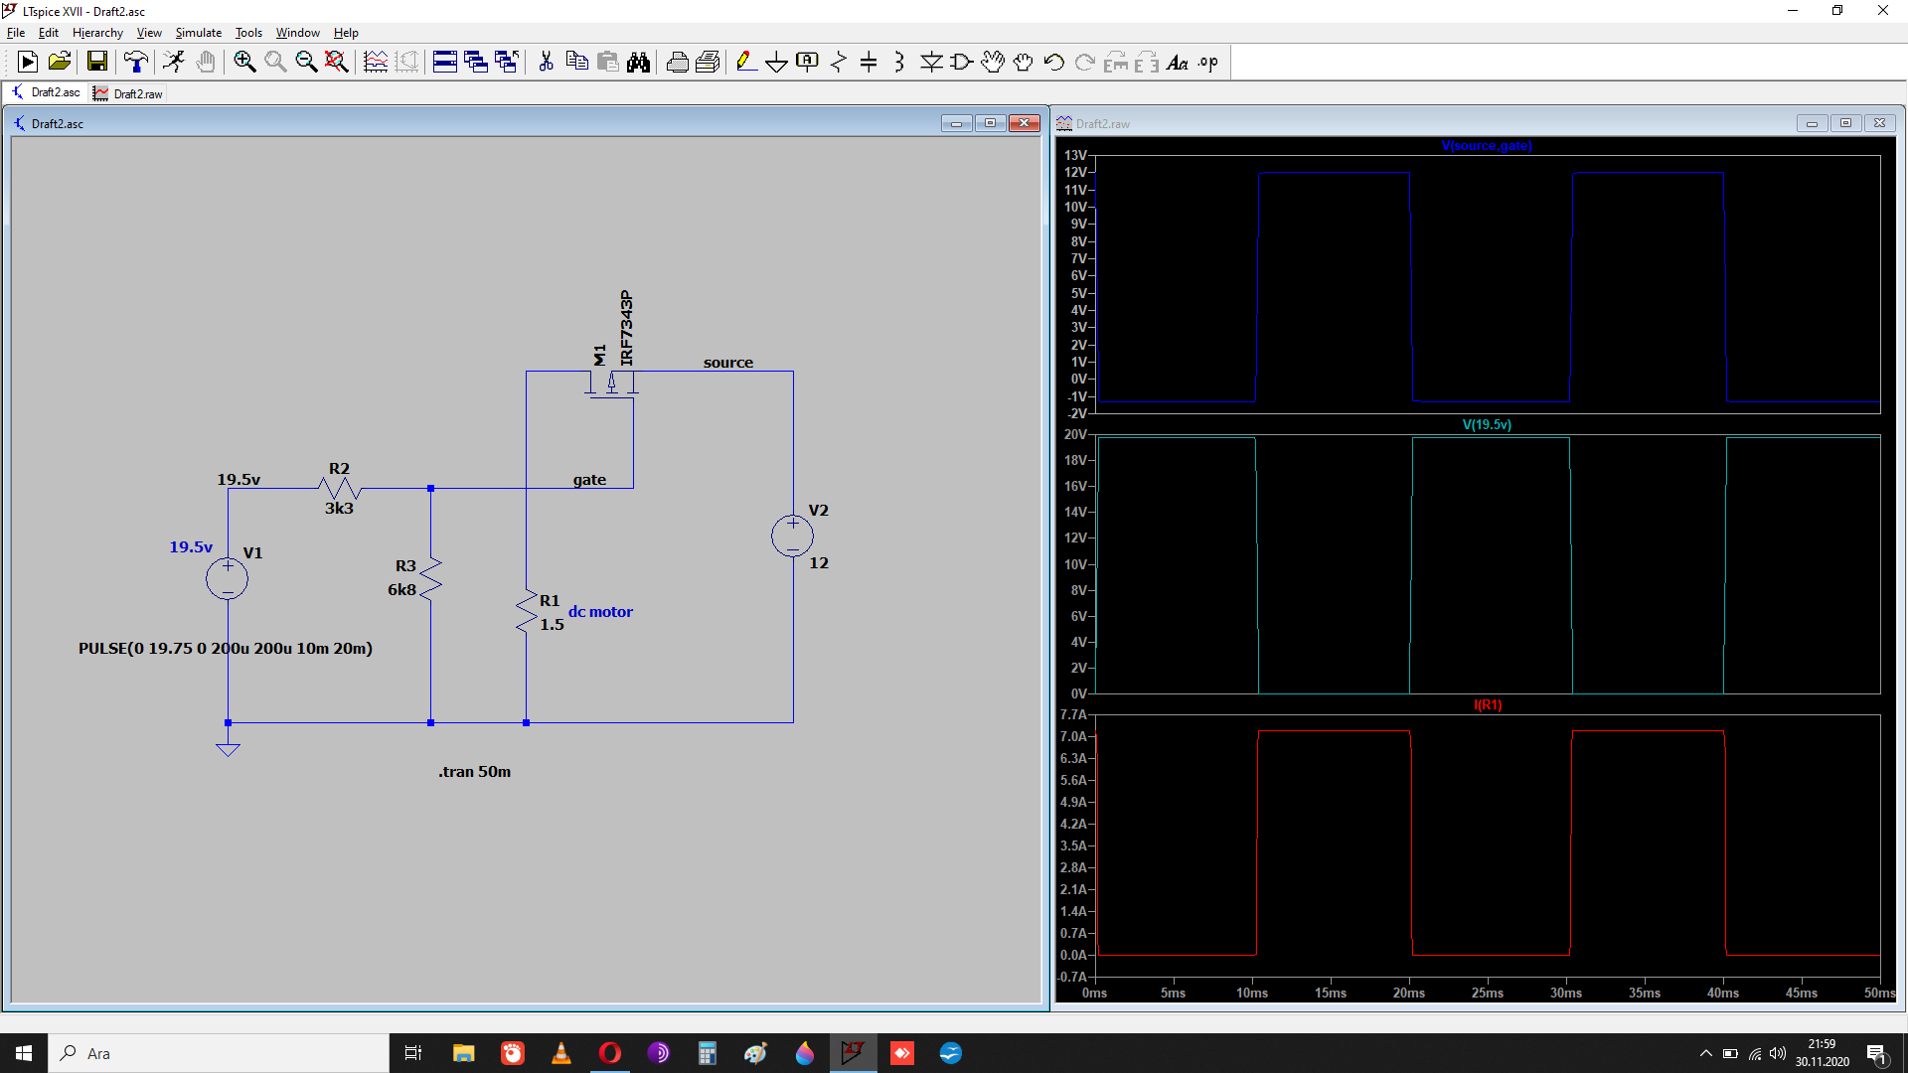Screen dimensions: 1908x1073
Task: Click the I(R1) trace label
Action: tap(1488, 705)
